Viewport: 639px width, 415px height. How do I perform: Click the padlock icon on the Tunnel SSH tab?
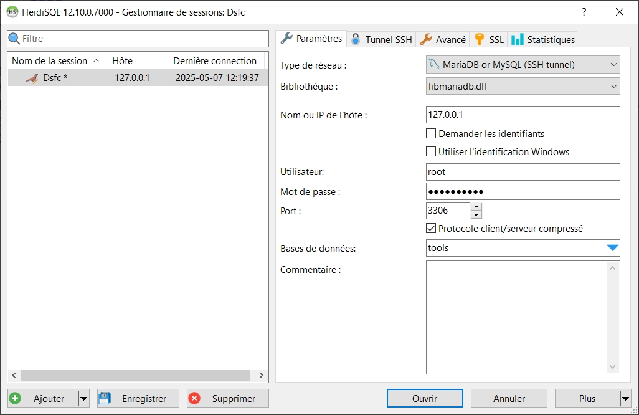(355, 39)
